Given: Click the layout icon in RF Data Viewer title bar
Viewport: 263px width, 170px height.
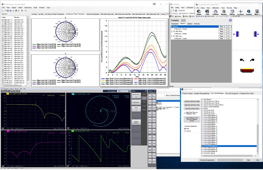Looking at the screenshot, I should click(154, 4).
